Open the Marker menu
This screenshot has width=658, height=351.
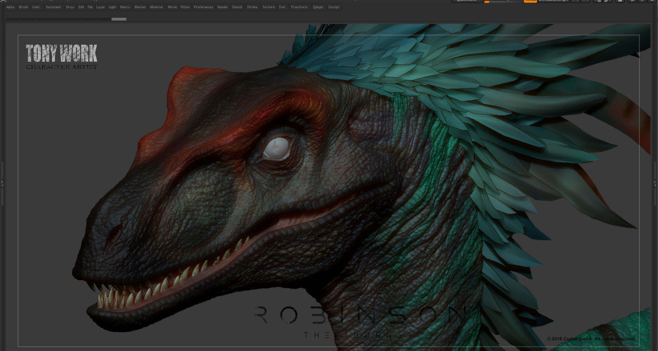(x=140, y=7)
